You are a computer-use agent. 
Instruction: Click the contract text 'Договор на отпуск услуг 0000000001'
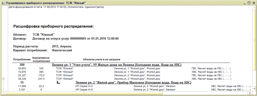(59, 39)
